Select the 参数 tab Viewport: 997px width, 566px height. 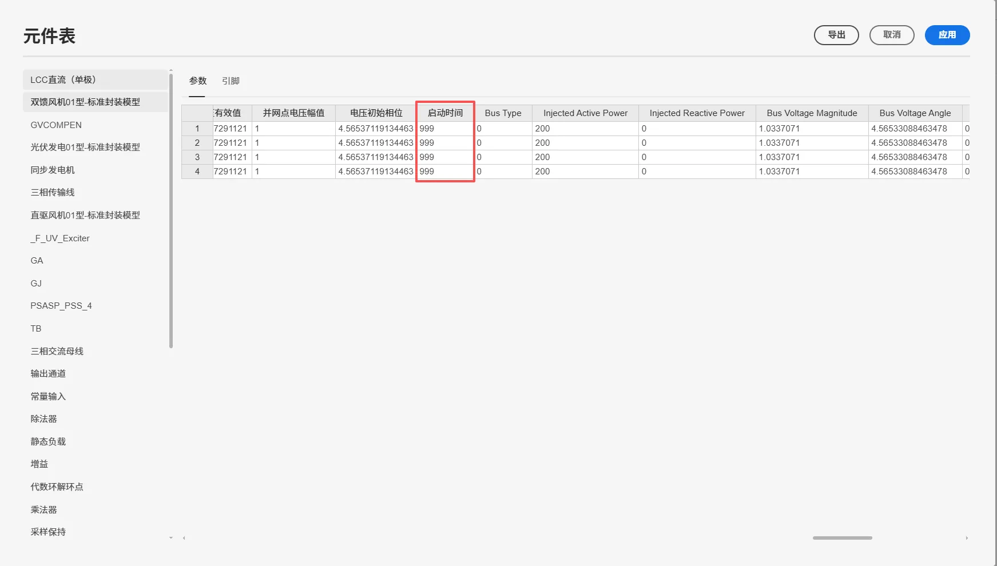[x=197, y=81]
